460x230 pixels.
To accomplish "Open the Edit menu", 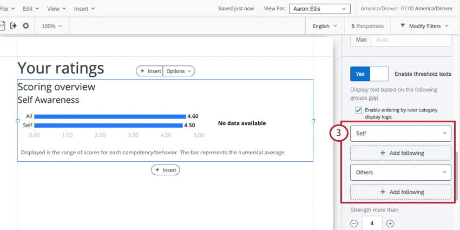I will pyautogui.click(x=31, y=9).
